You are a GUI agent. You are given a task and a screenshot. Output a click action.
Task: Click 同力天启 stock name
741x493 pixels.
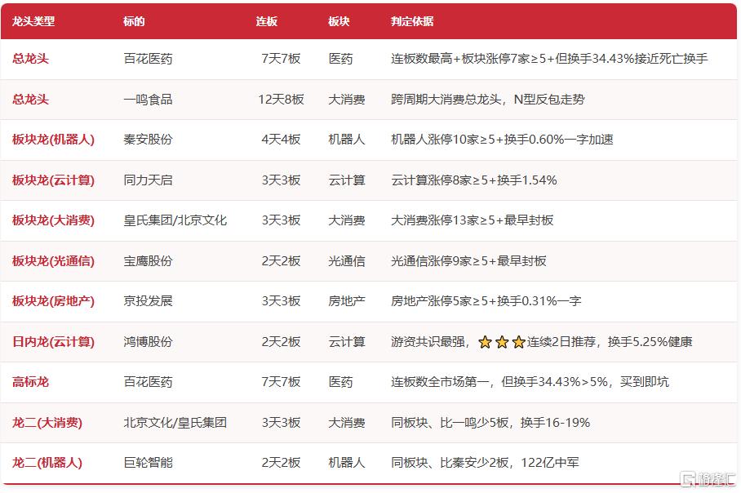148,180
